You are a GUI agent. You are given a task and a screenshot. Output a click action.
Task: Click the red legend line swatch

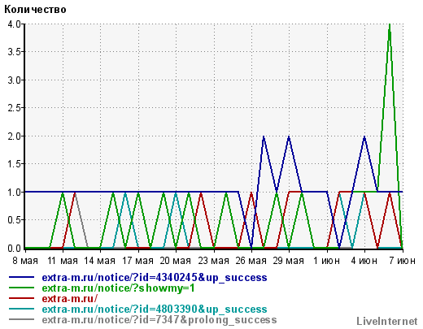[21, 298]
